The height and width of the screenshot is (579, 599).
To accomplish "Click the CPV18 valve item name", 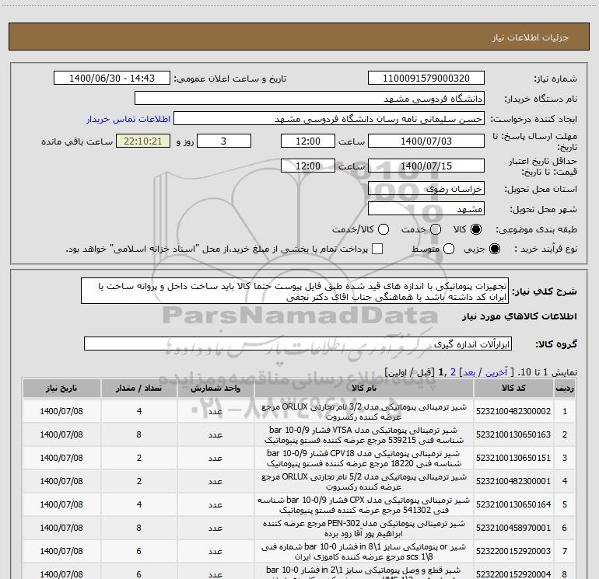I will point(364,458).
